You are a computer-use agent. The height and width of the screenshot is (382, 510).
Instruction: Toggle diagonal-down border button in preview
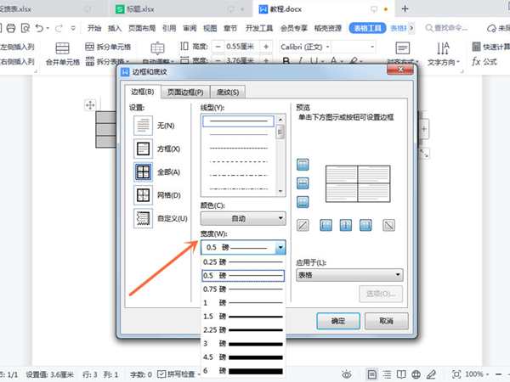[388, 225]
